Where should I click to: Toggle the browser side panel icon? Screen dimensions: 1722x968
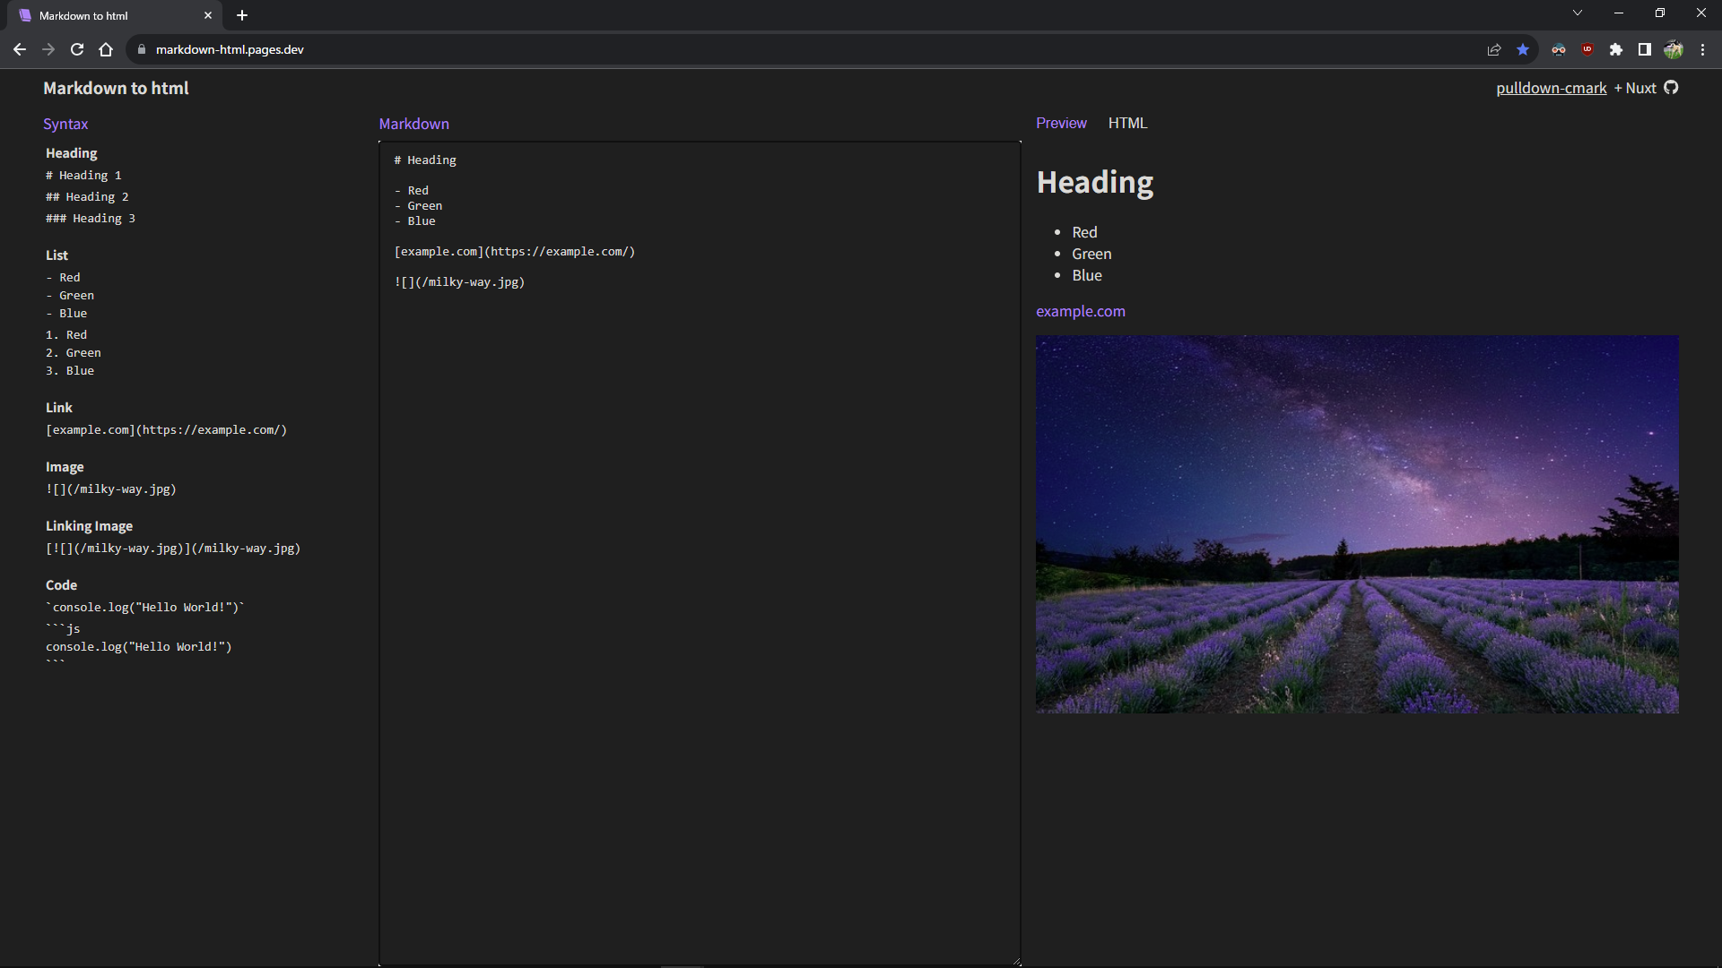pyautogui.click(x=1645, y=50)
